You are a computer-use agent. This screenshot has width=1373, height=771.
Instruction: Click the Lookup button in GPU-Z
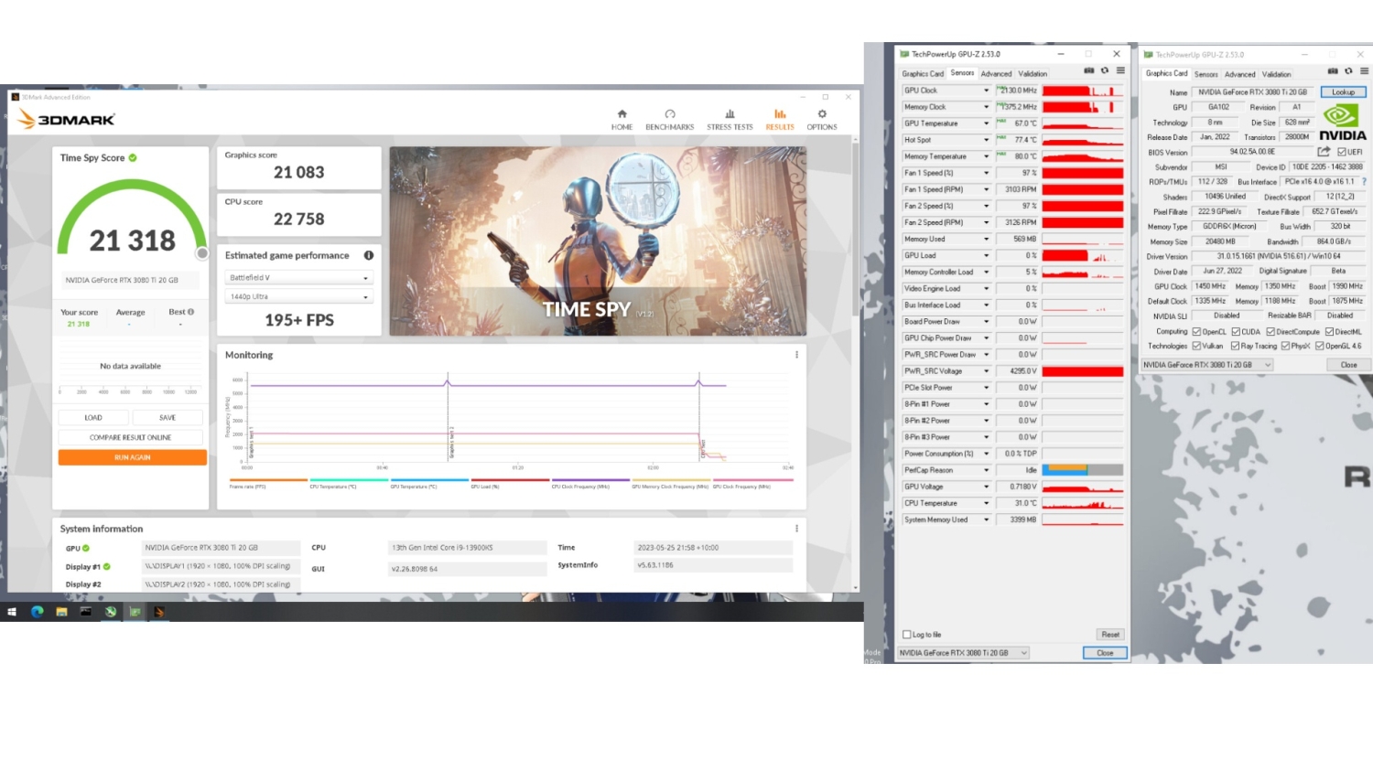pos(1343,92)
